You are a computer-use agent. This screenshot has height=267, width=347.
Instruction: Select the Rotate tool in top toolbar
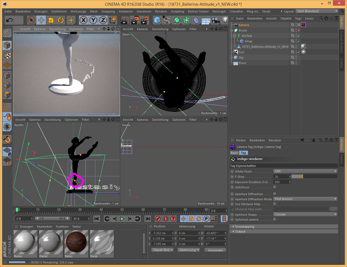(61, 20)
